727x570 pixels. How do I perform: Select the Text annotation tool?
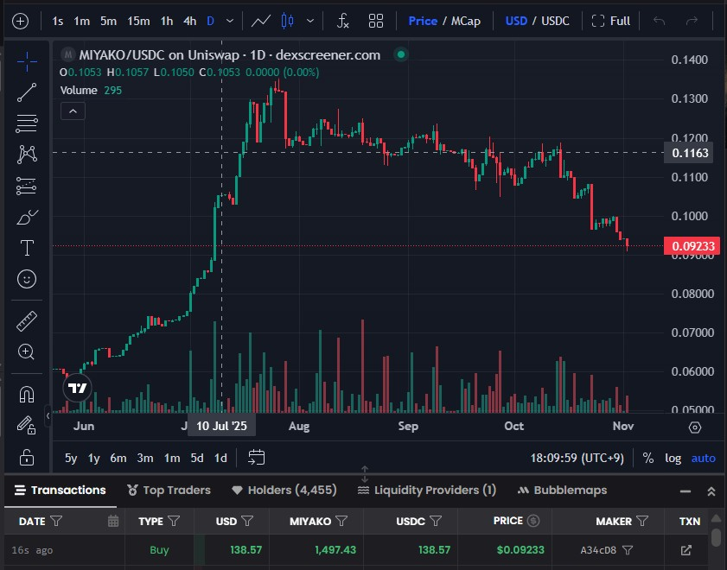(x=27, y=248)
